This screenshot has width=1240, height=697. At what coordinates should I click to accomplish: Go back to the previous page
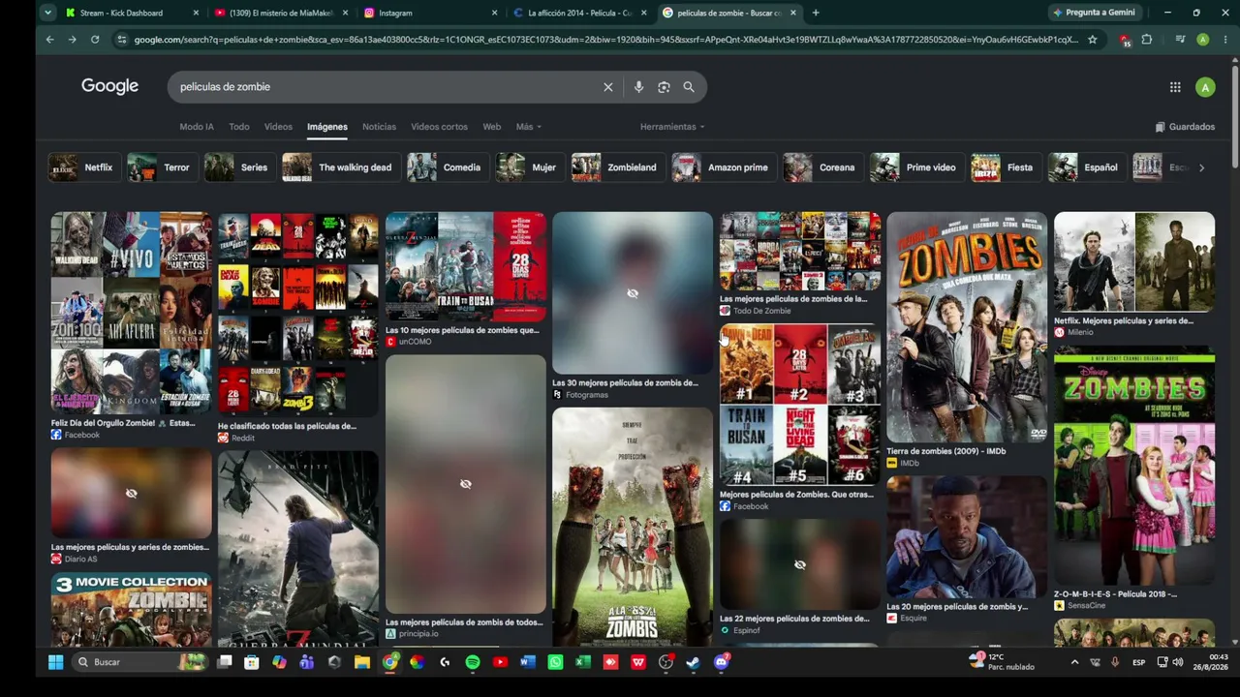[49, 40]
